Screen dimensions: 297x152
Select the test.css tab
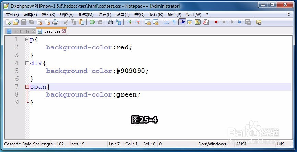(x=51, y=31)
